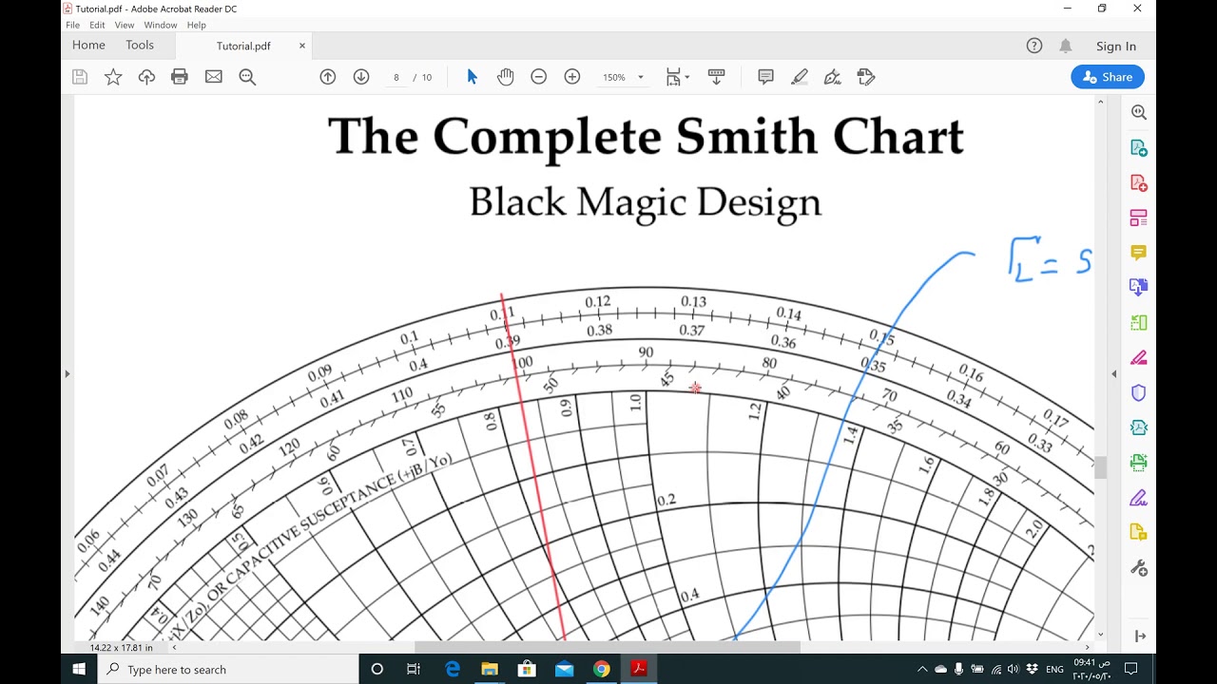Zoom out with minus button

pyautogui.click(x=539, y=77)
